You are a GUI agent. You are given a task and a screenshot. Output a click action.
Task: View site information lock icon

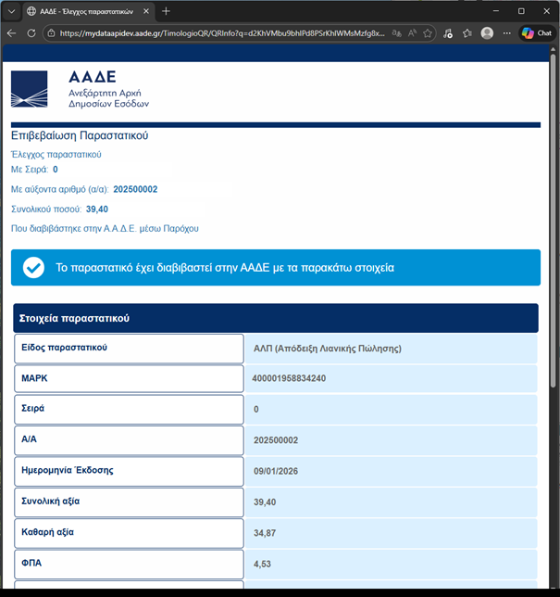click(x=51, y=33)
